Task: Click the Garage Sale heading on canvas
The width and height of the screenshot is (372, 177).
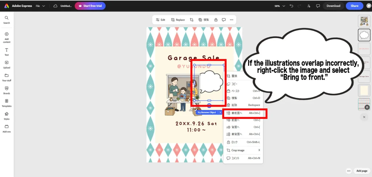Action: [194, 58]
